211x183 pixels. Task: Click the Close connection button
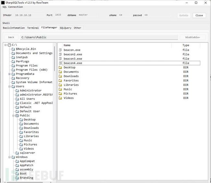tap(199, 15)
